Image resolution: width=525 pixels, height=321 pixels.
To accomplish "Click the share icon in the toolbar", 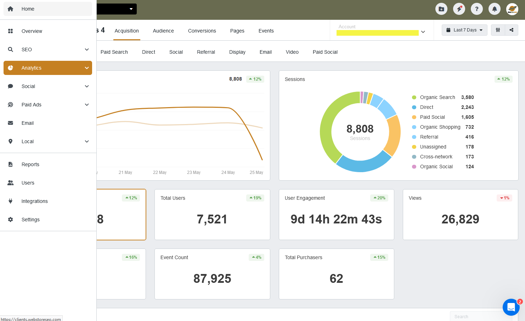I will (x=512, y=30).
